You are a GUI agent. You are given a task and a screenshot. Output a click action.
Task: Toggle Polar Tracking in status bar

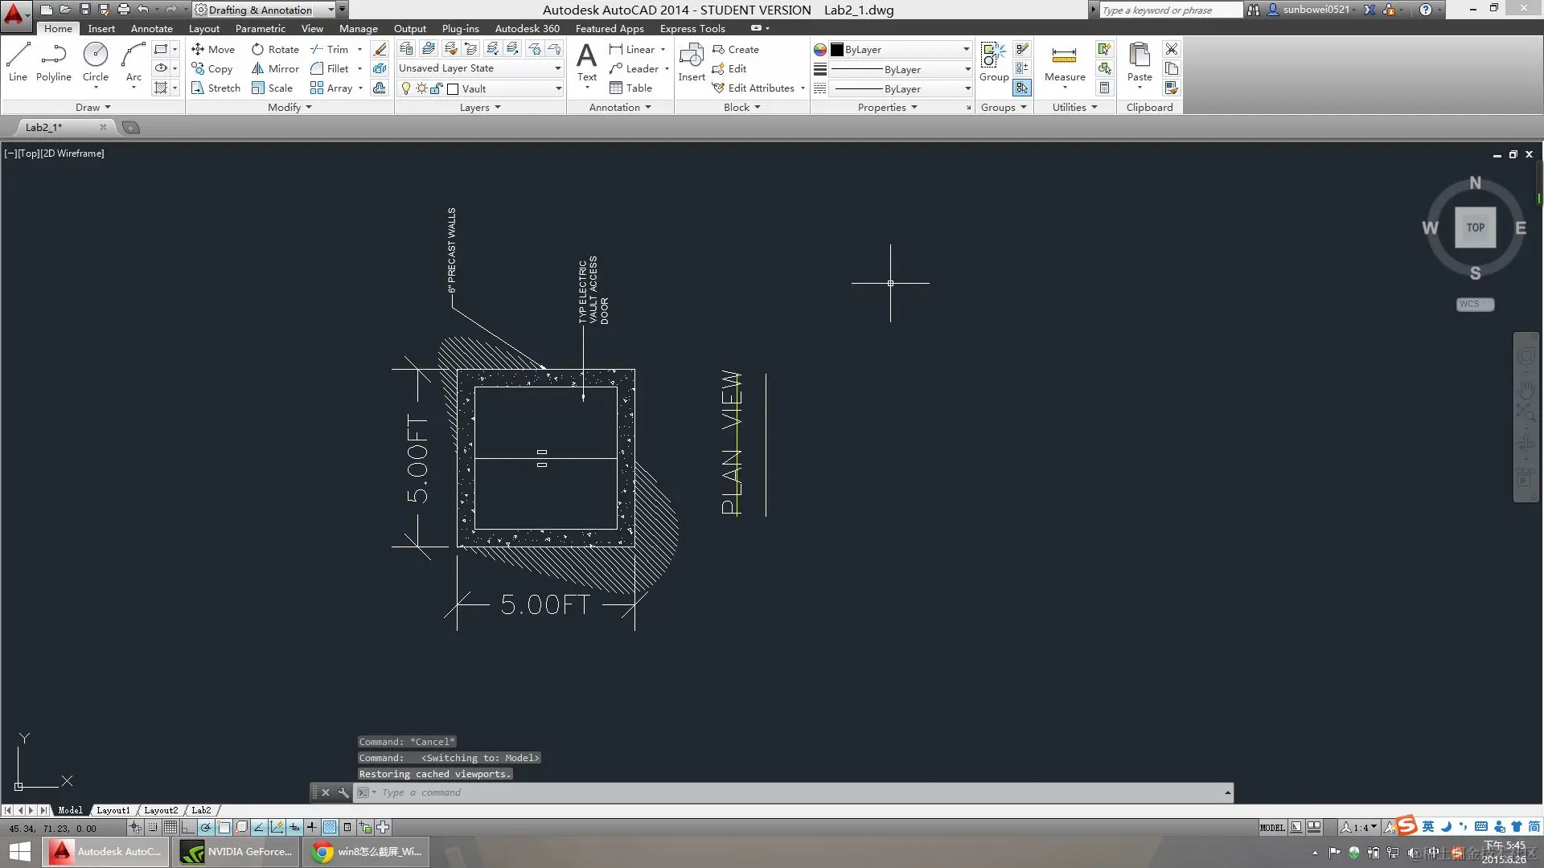coord(206,827)
